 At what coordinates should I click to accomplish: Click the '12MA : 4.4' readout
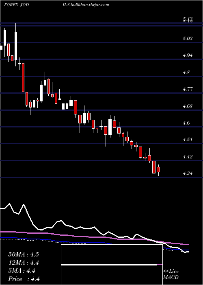24,263
